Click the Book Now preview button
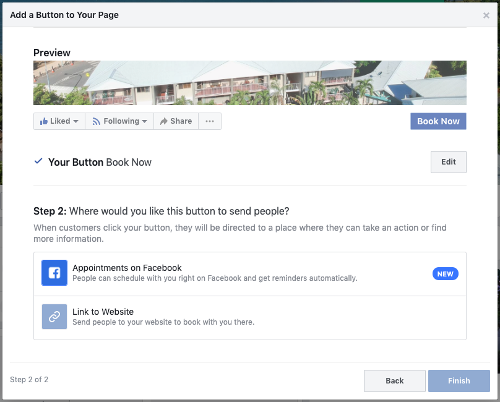 [x=438, y=121]
